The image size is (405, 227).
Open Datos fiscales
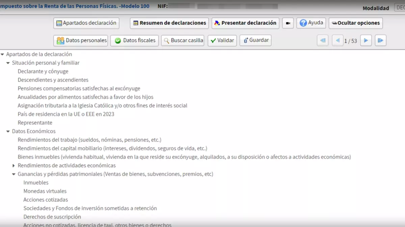coord(135,40)
